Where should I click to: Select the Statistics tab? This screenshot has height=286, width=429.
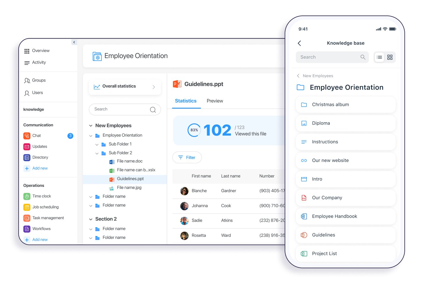pos(186,101)
